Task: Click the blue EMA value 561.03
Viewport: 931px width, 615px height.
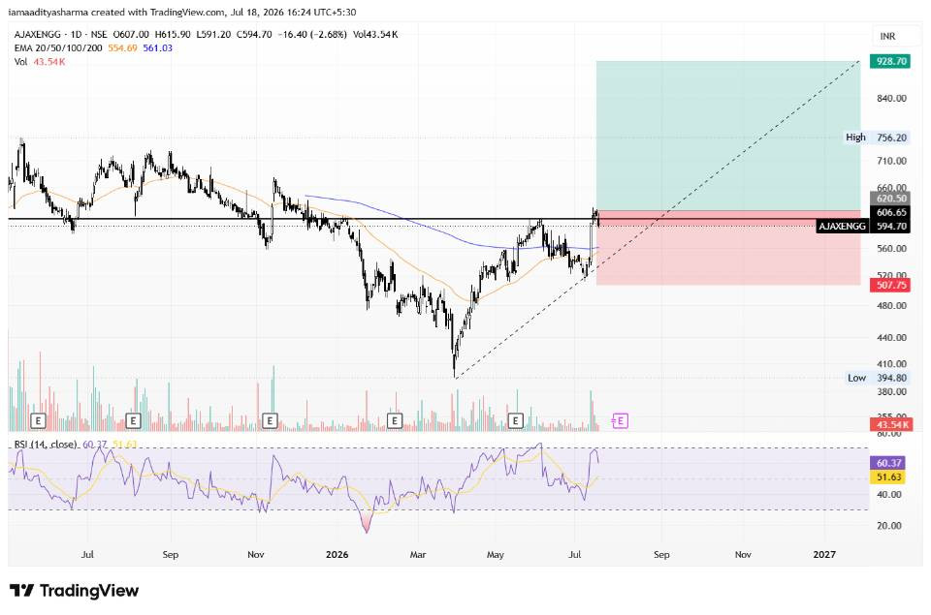Action: 157,48
